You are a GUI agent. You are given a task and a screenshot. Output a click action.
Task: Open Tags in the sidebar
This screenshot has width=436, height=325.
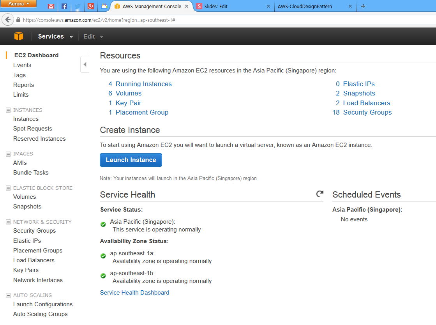click(x=19, y=75)
